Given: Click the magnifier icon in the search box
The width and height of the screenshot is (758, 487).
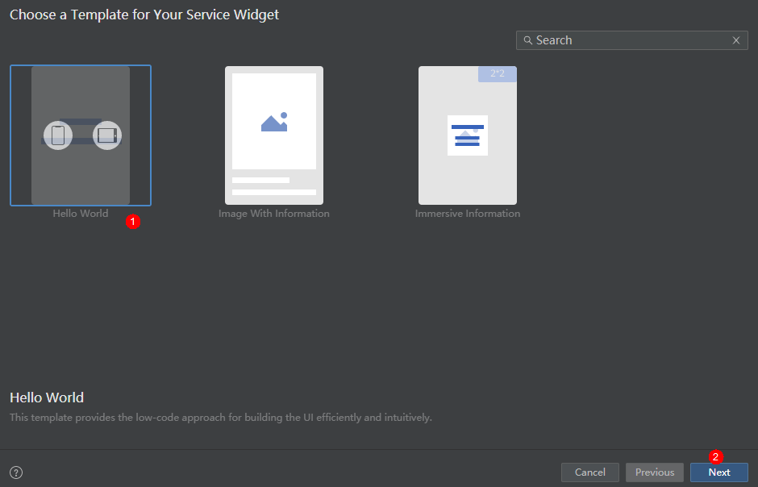Looking at the screenshot, I should click(x=528, y=40).
